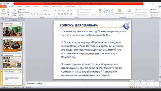Fit slide to current window icon
161x91 pixels.
pyautogui.click(x=159, y=87)
